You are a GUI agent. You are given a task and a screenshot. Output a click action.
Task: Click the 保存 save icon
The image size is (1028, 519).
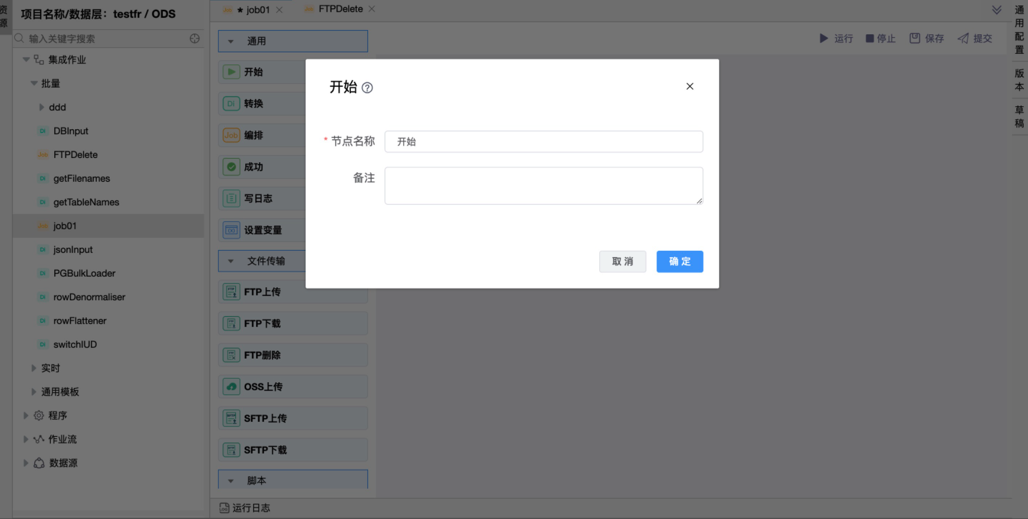(x=915, y=38)
